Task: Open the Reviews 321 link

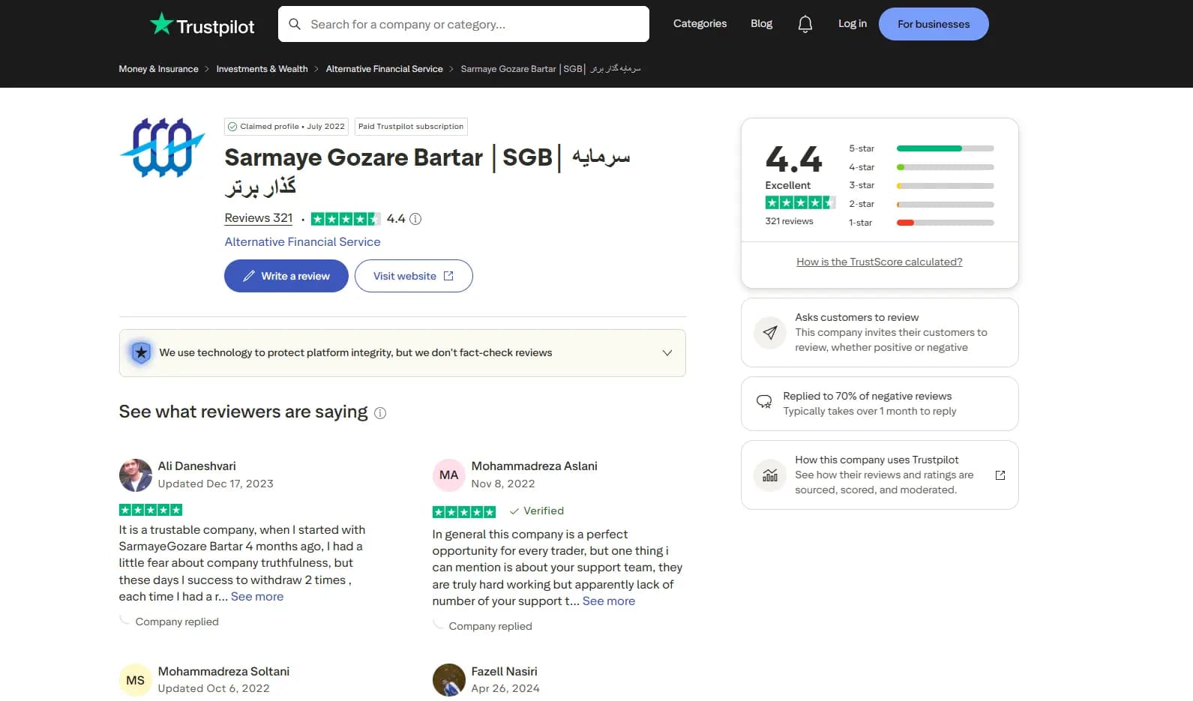Action: point(259,218)
